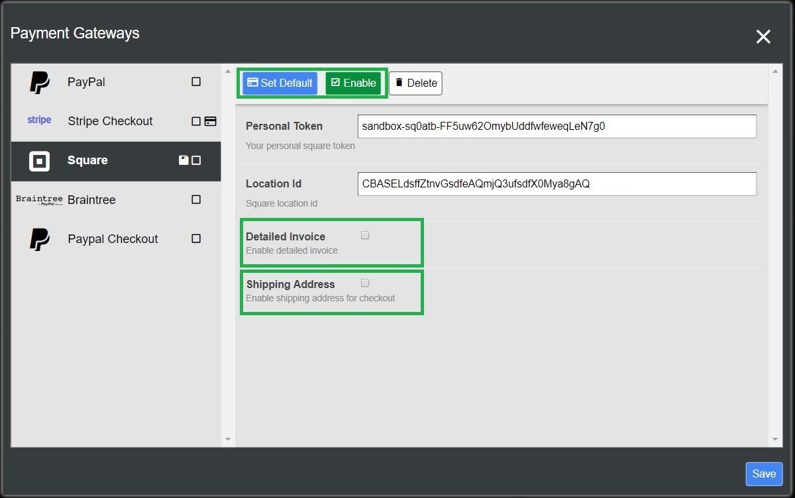Select the Paypal Checkout gateway entry
The height and width of the screenshot is (498, 795).
(113, 239)
